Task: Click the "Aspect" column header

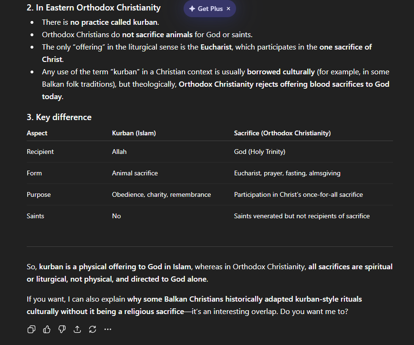Action: 37,133
